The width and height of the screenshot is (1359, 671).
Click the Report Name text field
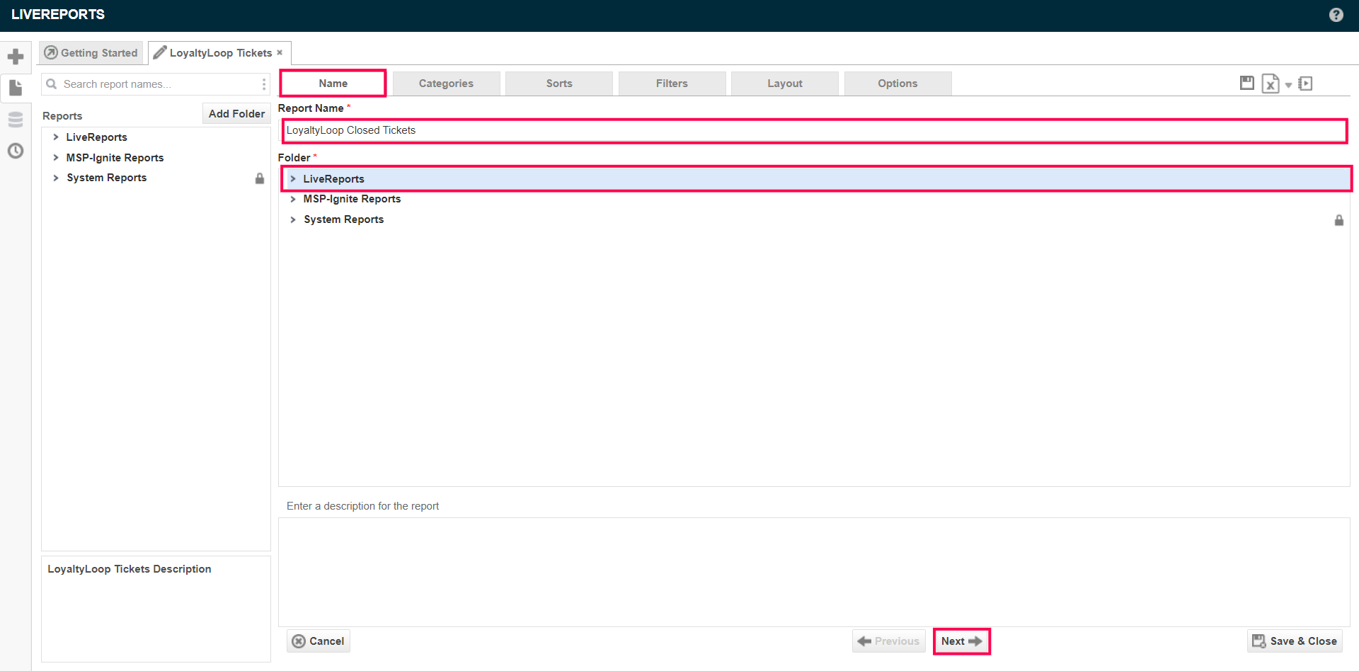[815, 131]
